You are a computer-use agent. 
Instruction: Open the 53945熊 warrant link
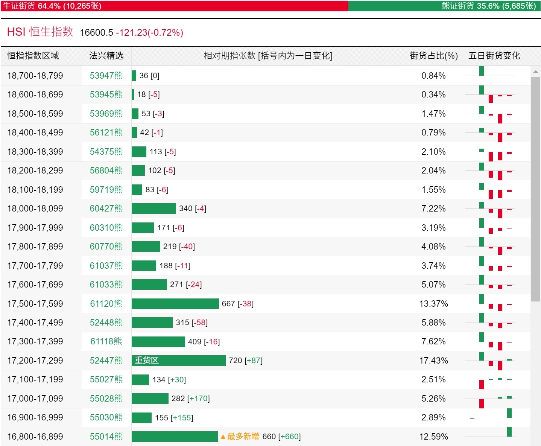coord(106,94)
